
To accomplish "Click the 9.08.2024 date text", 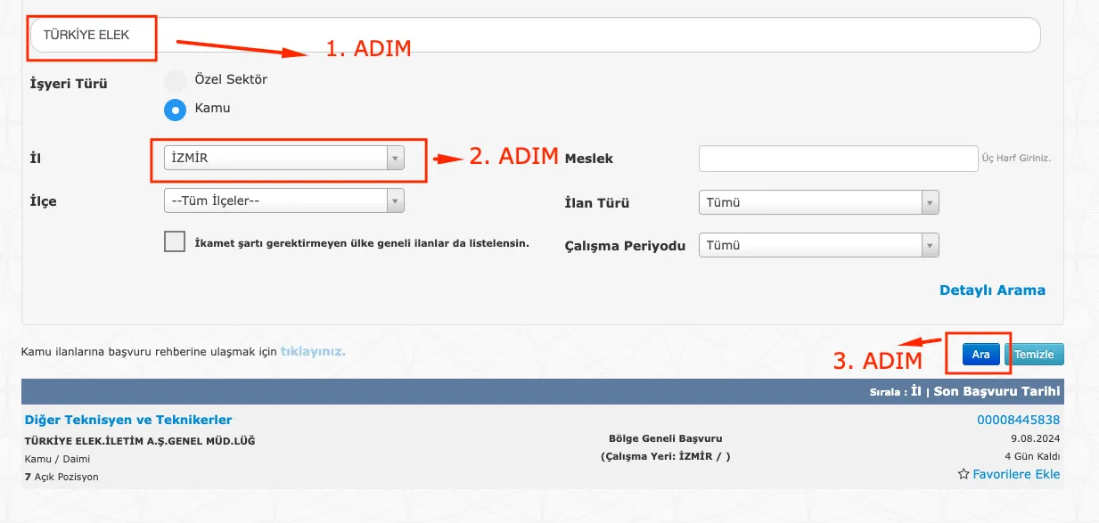I will point(1036,438).
